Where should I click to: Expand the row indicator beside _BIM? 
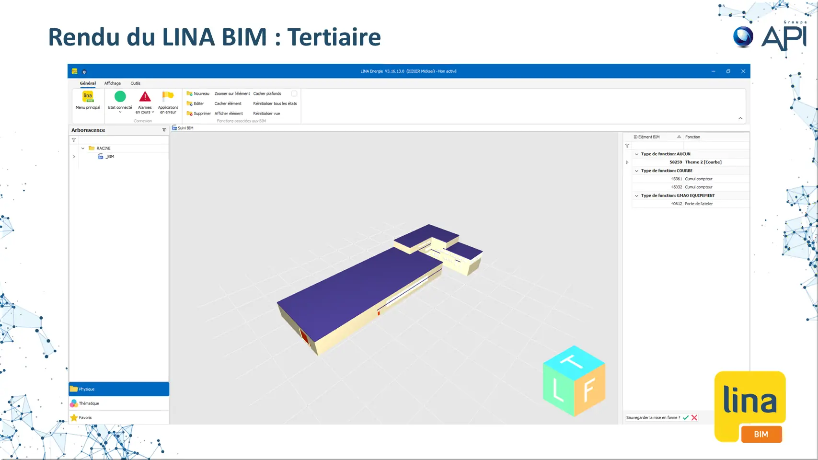tap(74, 157)
